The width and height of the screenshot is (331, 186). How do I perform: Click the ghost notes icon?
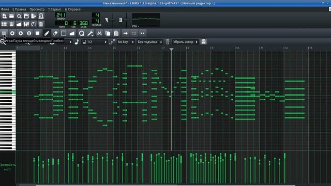click(x=203, y=42)
